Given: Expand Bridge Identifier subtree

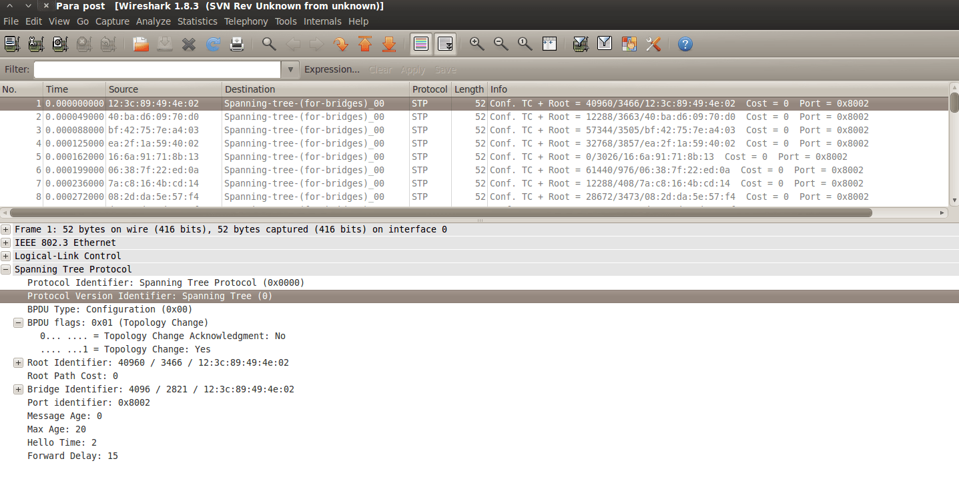Looking at the screenshot, I should [19, 389].
